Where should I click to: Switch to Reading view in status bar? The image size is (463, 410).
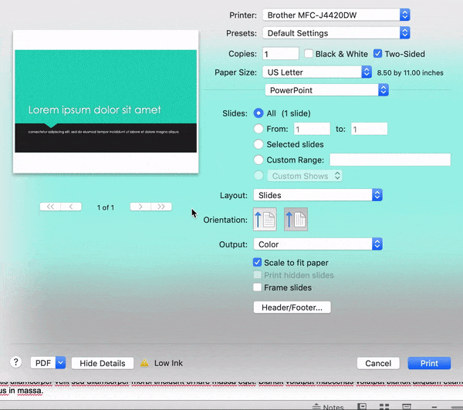coord(407,406)
